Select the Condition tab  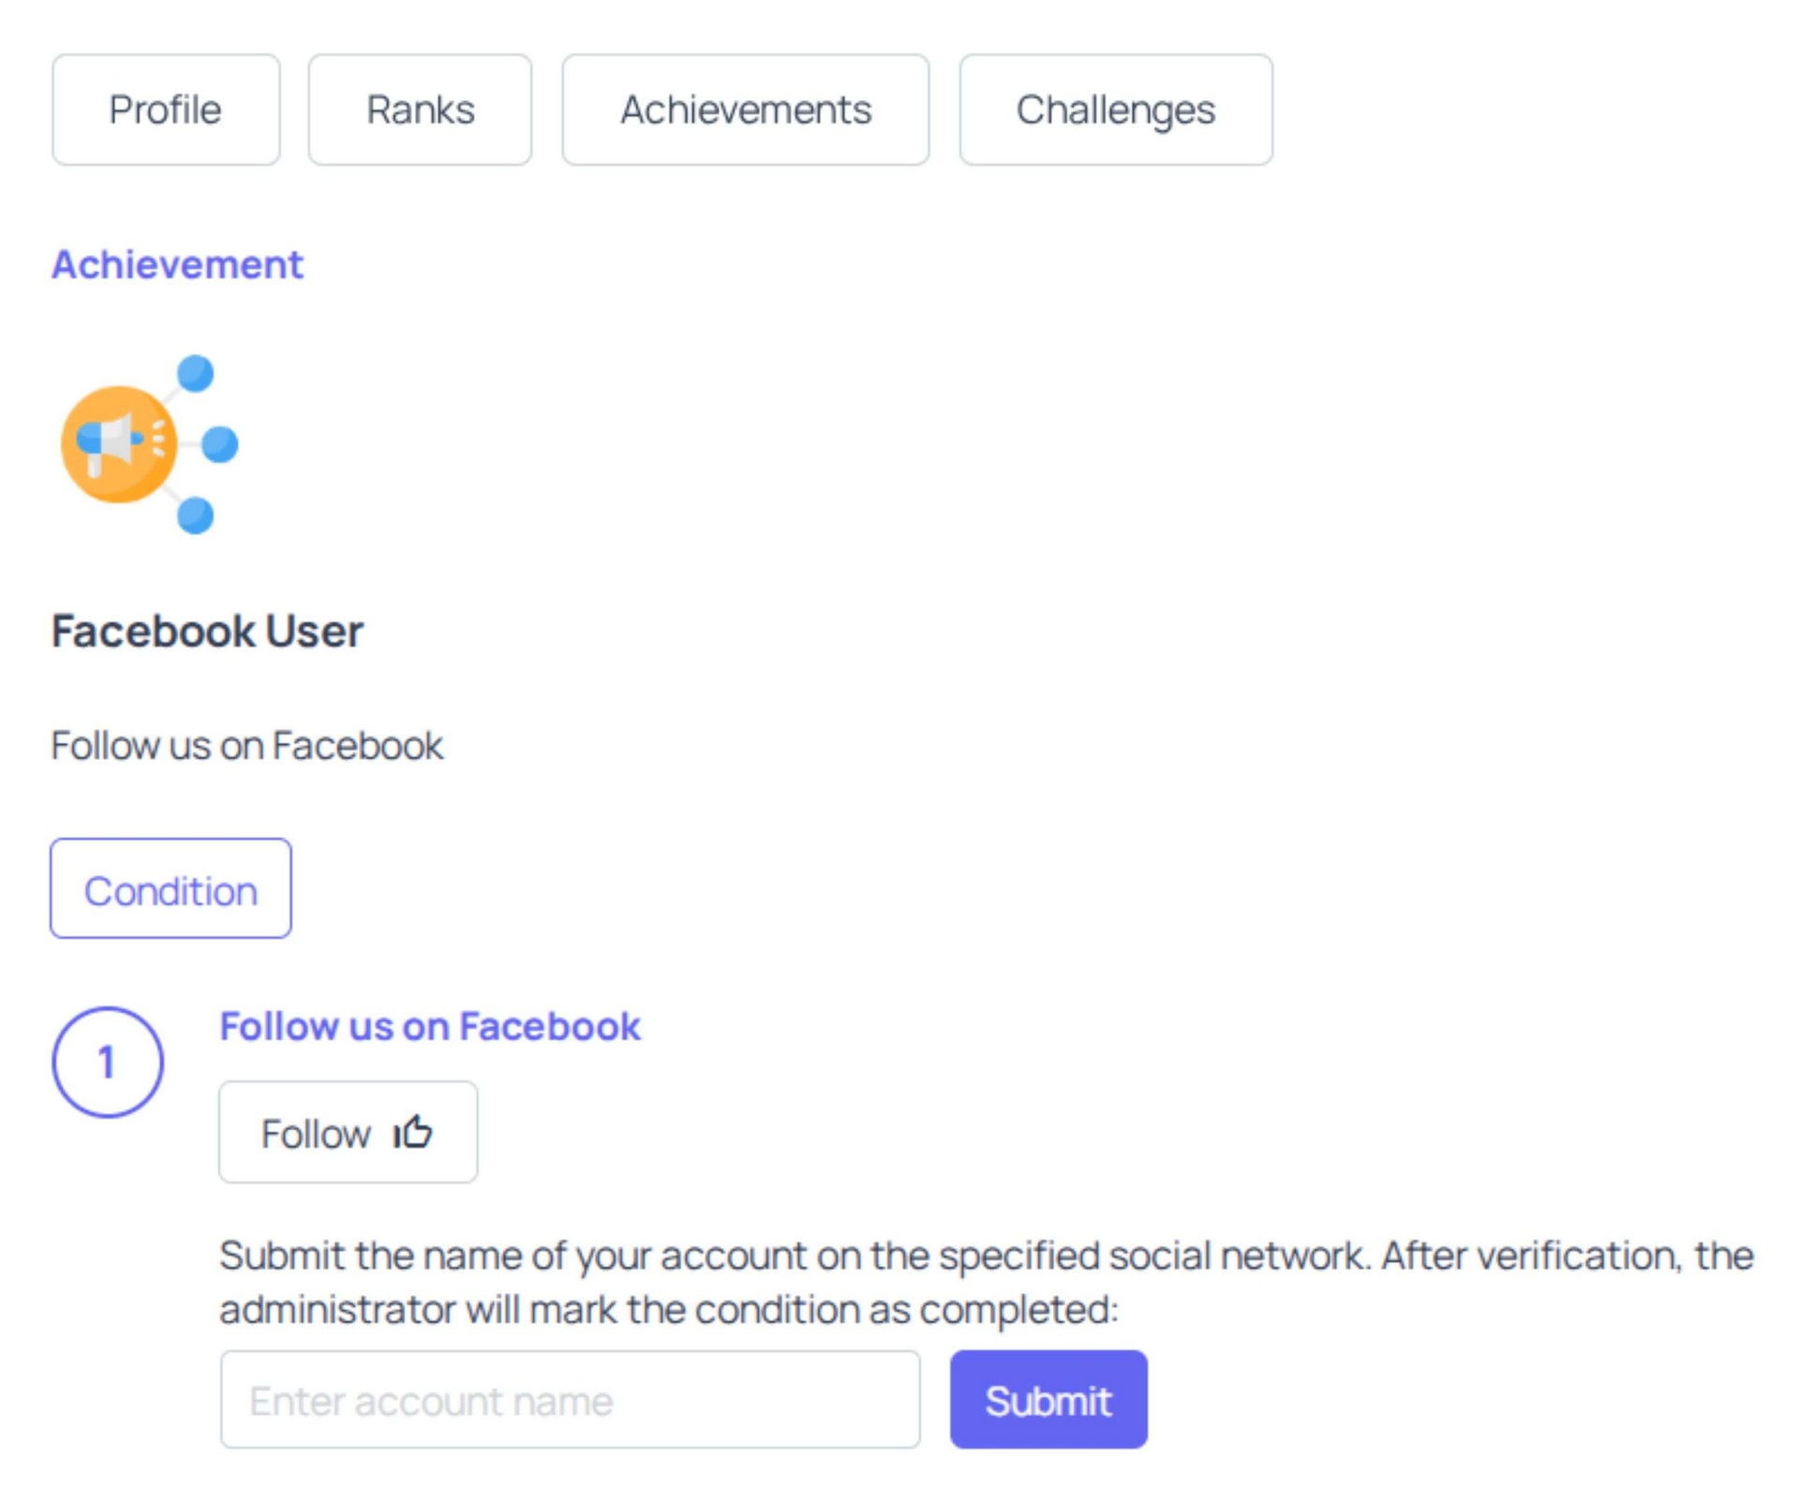tap(171, 889)
